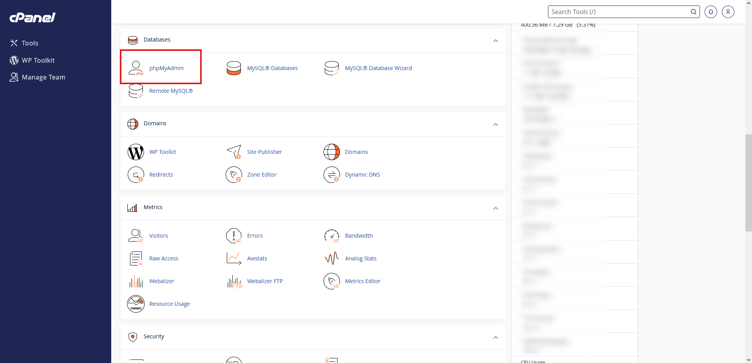Click the Redirects icon
The width and height of the screenshot is (752, 363).
[136, 175]
